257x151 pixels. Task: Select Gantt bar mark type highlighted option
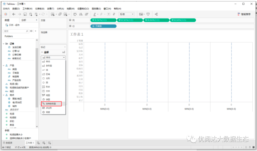tap(51, 104)
